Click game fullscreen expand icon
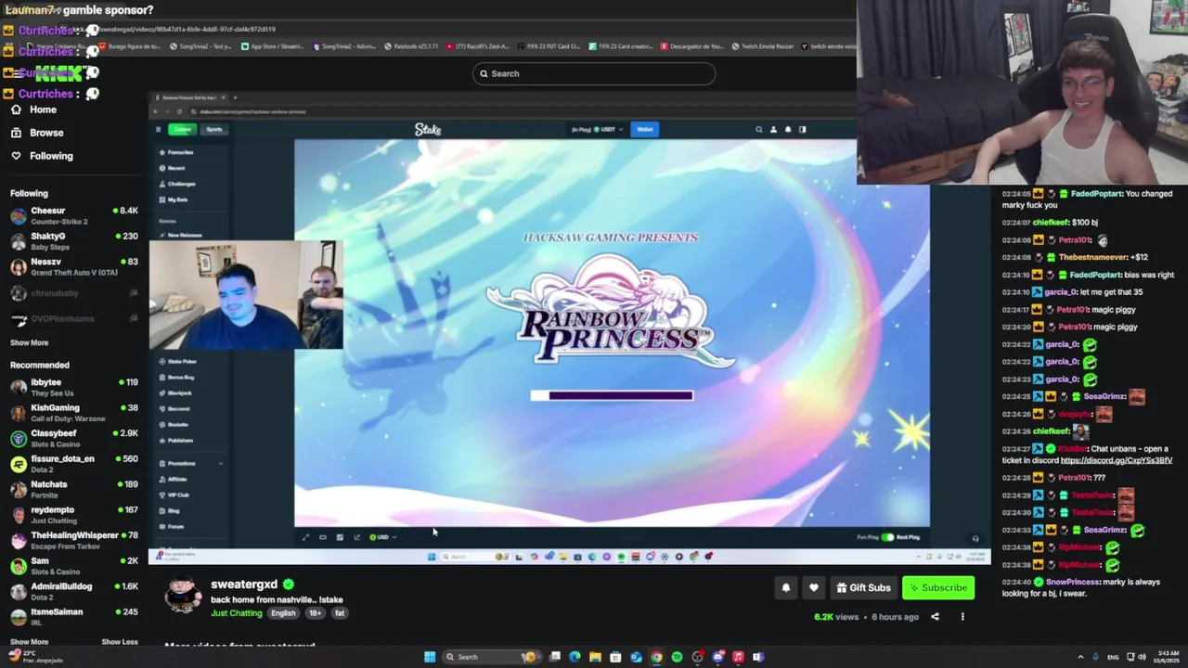The width and height of the screenshot is (1188, 668). [305, 537]
